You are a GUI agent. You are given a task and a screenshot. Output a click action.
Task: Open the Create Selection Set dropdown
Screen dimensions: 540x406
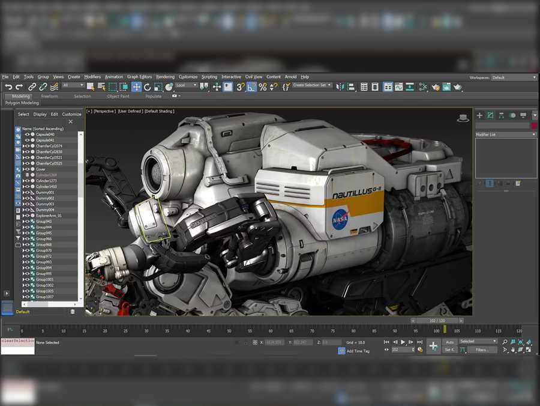tap(312, 85)
